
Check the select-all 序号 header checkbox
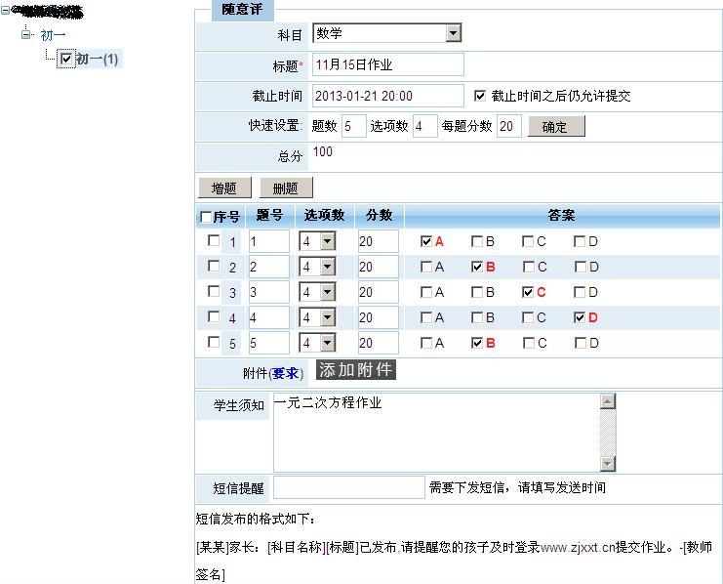pyautogui.click(x=206, y=217)
